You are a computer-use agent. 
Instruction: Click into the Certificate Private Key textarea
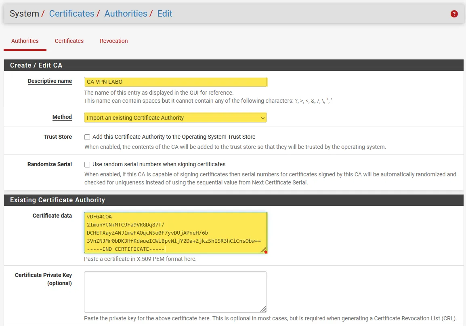175,292
